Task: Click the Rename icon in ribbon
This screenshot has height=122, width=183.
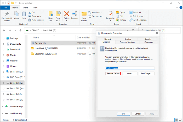Action: pos(75,14)
